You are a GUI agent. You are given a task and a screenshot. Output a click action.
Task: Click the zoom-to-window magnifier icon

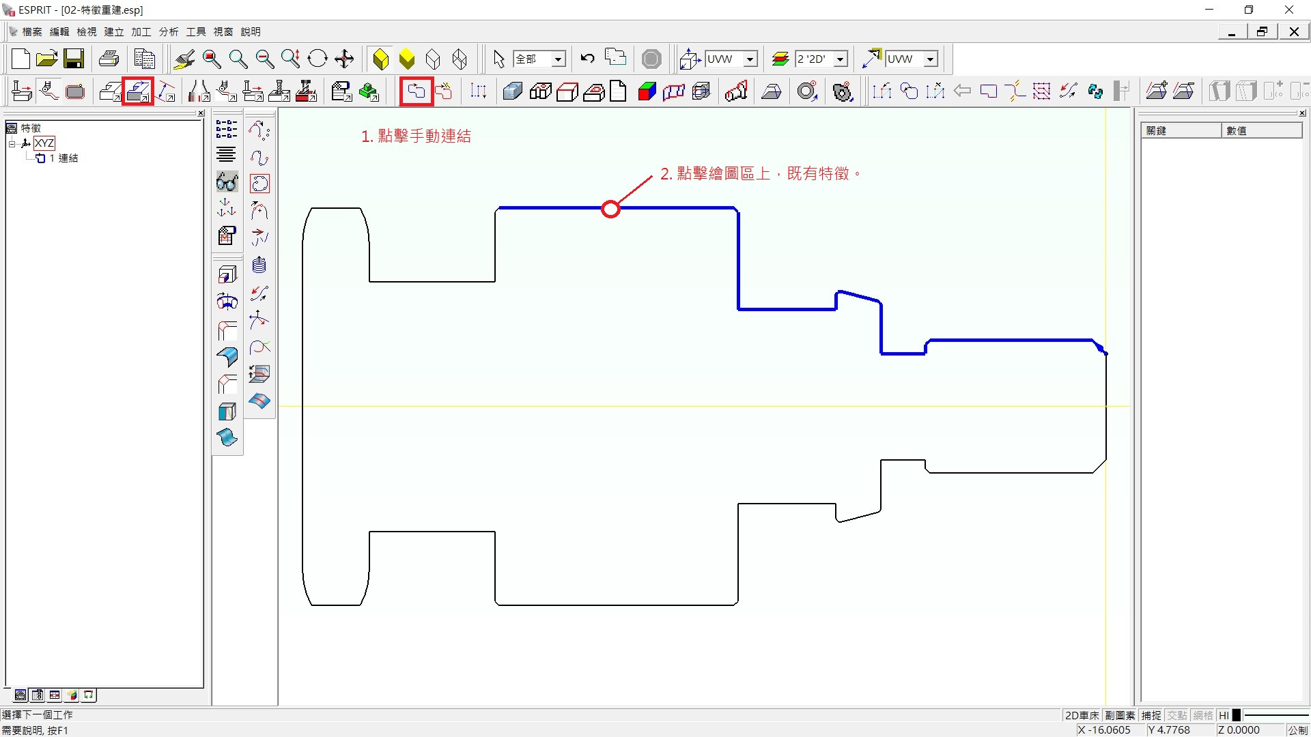click(212, 59)
